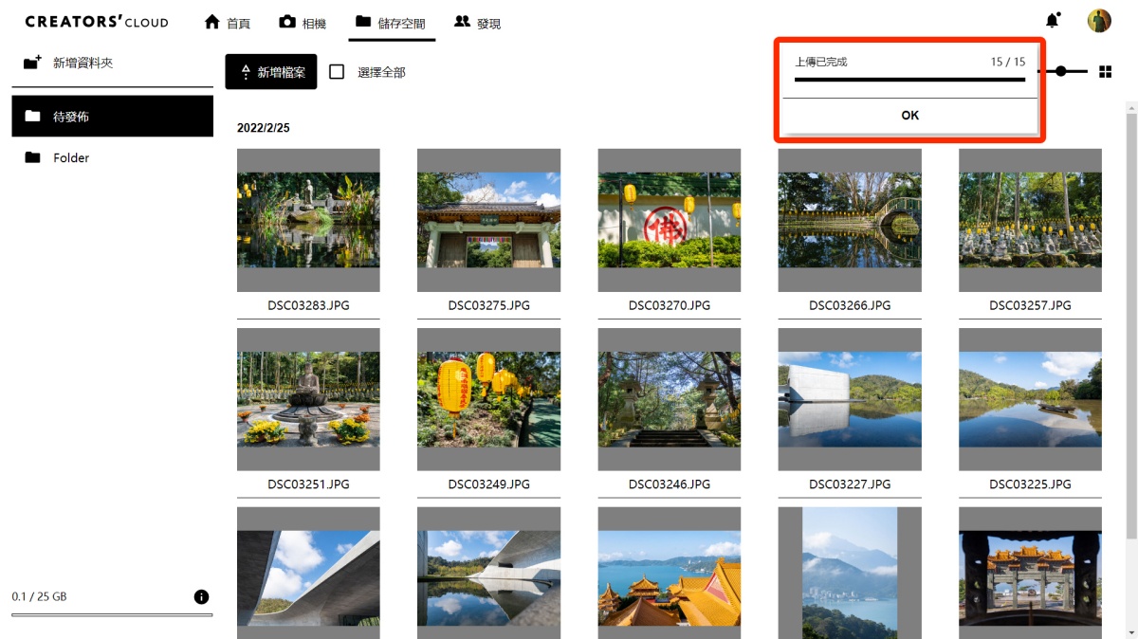1138x639 pixels.
Task: Go to the 相機 camera tab
Action: pos(303,23)
